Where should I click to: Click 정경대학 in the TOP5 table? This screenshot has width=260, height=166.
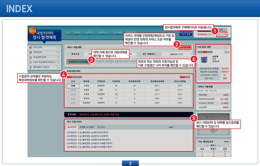pyautogui.click(x=101, y=94)
